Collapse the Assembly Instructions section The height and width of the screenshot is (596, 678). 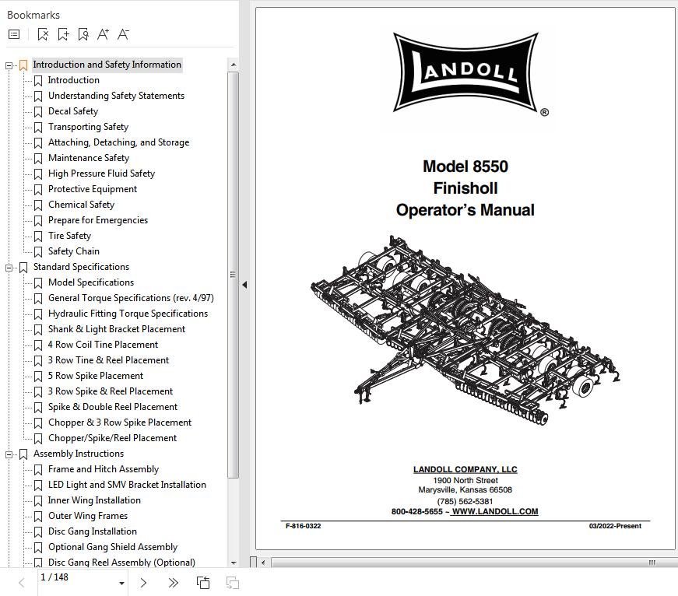click(x=9, y=454)
